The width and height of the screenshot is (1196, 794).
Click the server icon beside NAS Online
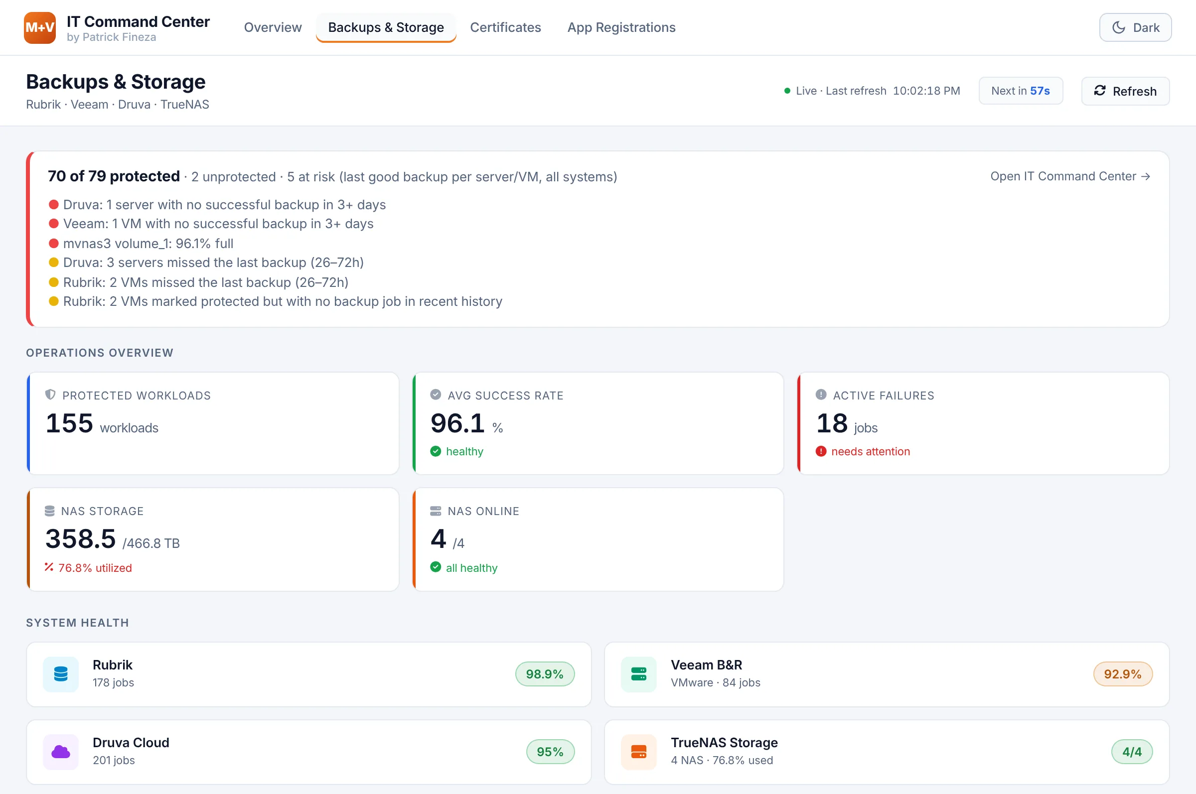click(435, 511)
